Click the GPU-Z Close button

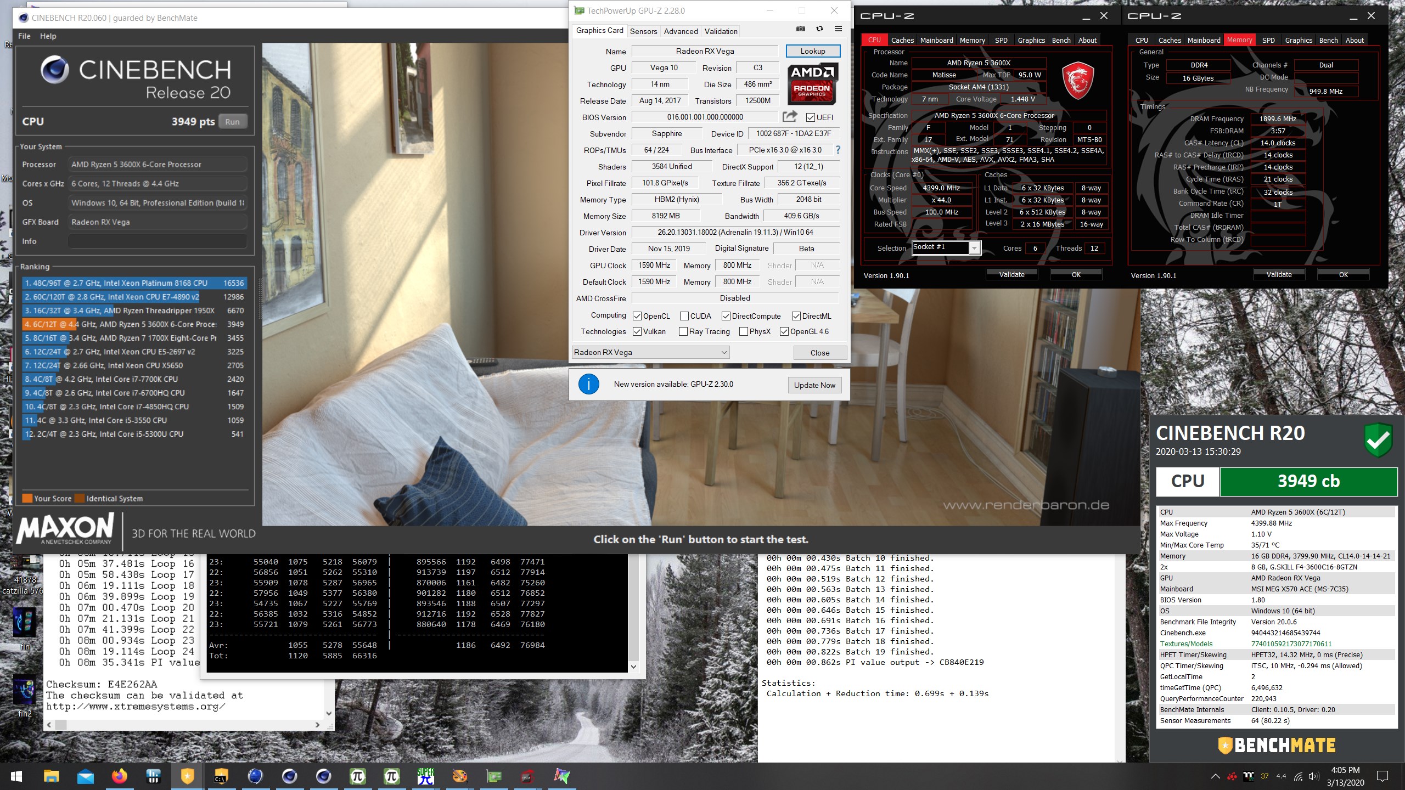coord(820,353)
